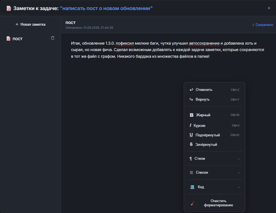The width and height of the screenshot is (276, 213).
Task: Expand the Стили submenu arrow
Action: [239, 159]
